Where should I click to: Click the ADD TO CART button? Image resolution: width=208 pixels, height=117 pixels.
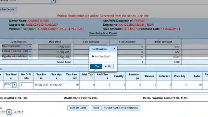78,108
